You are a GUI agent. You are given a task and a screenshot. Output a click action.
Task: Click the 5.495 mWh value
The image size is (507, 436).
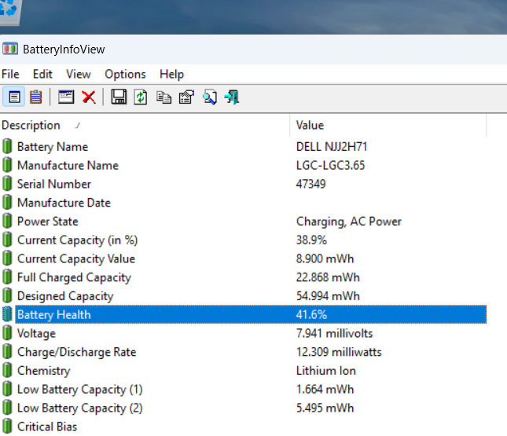point(325,408)
